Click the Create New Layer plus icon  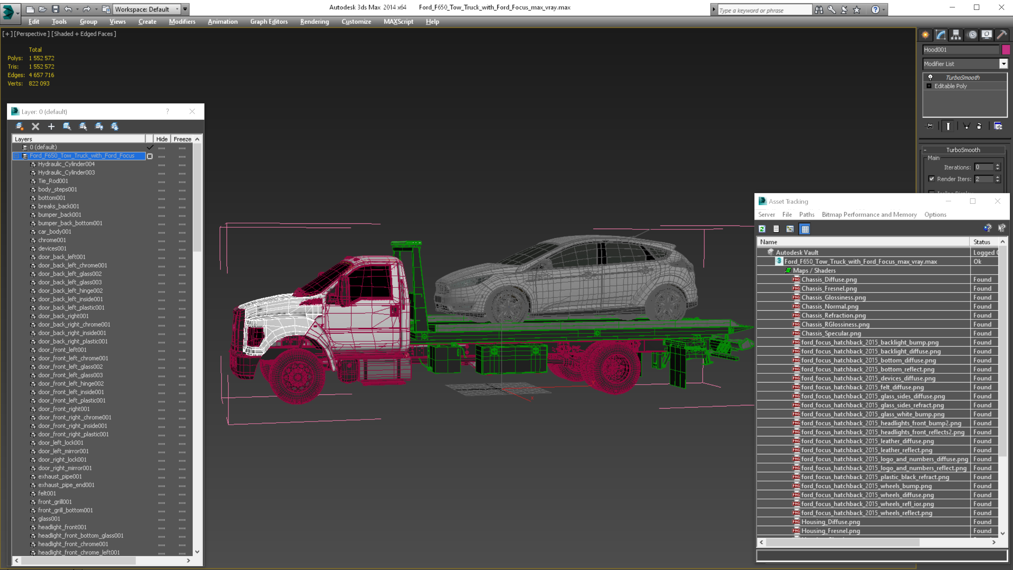(51, 126)
